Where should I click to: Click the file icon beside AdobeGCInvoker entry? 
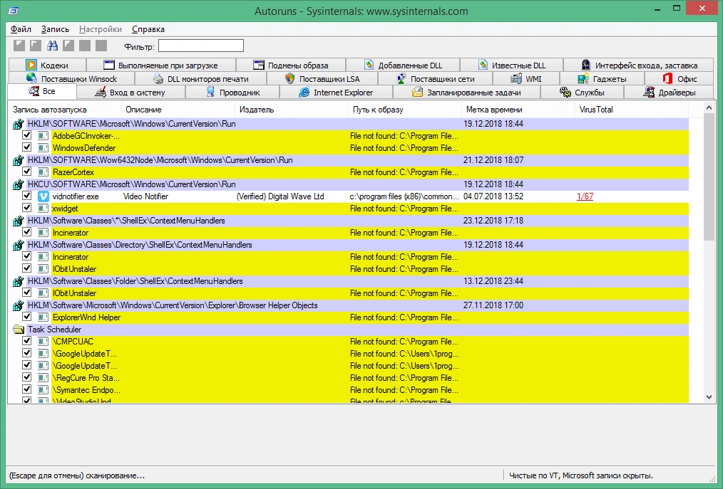click(43, 136)
